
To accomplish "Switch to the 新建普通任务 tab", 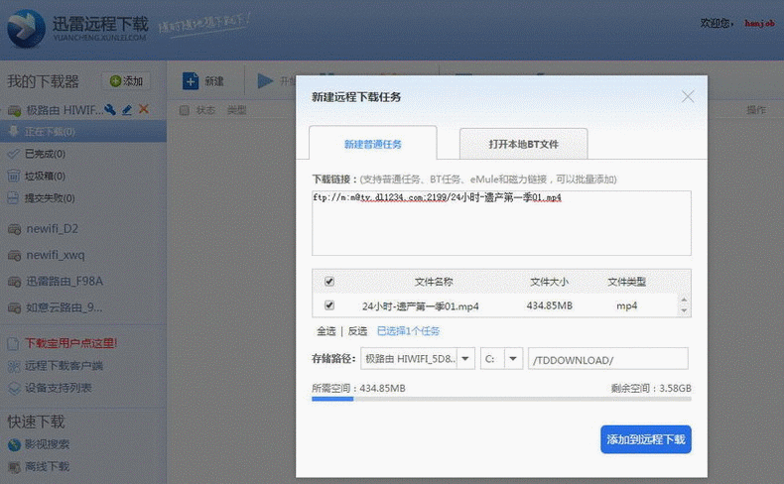I will pos(373,144).
